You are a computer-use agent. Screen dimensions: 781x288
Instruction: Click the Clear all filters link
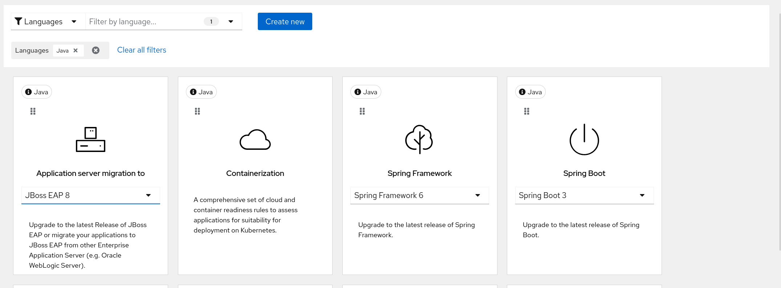click(142, 50)
